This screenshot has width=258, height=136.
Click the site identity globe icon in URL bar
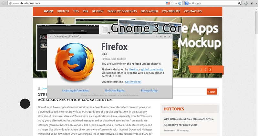[x=10, y=3]
